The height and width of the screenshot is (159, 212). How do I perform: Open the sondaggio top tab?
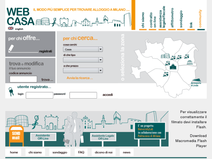click(x=181, y=19)
